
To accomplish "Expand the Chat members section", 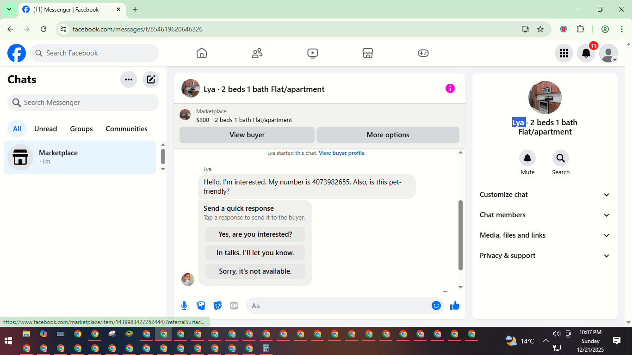I will point(545,215).
